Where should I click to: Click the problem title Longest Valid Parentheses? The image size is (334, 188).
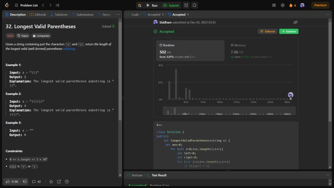point(40,26)
